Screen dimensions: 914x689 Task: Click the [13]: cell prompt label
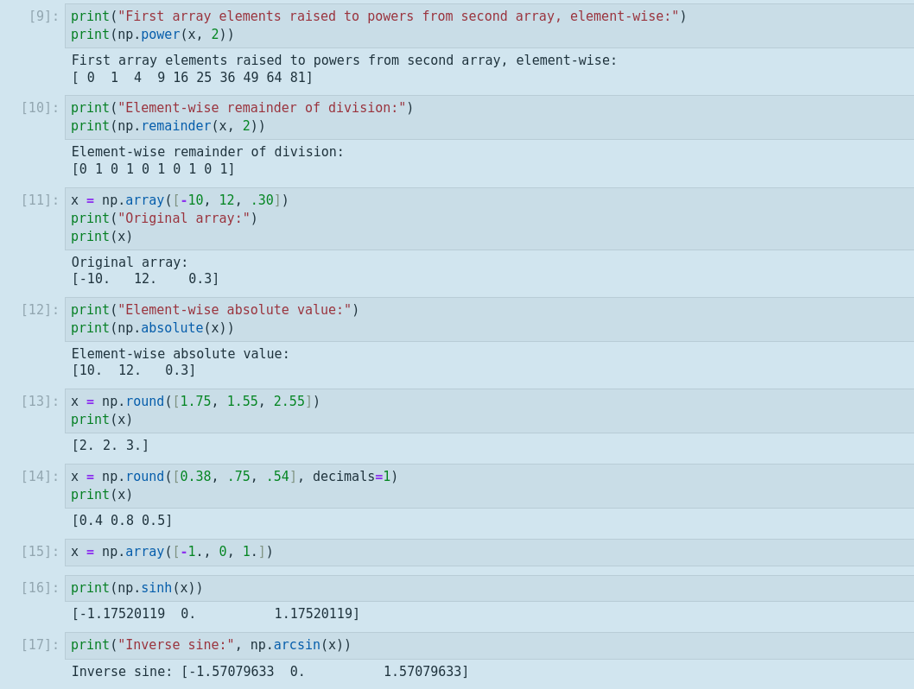40,401
